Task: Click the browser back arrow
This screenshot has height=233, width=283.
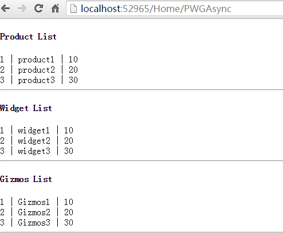Action: click(x=5, y=9)
